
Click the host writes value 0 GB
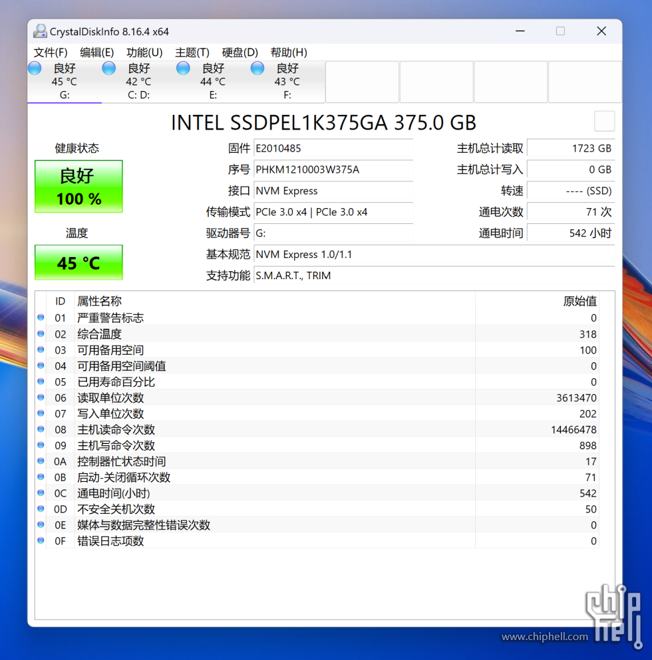[x=571, y=169]
